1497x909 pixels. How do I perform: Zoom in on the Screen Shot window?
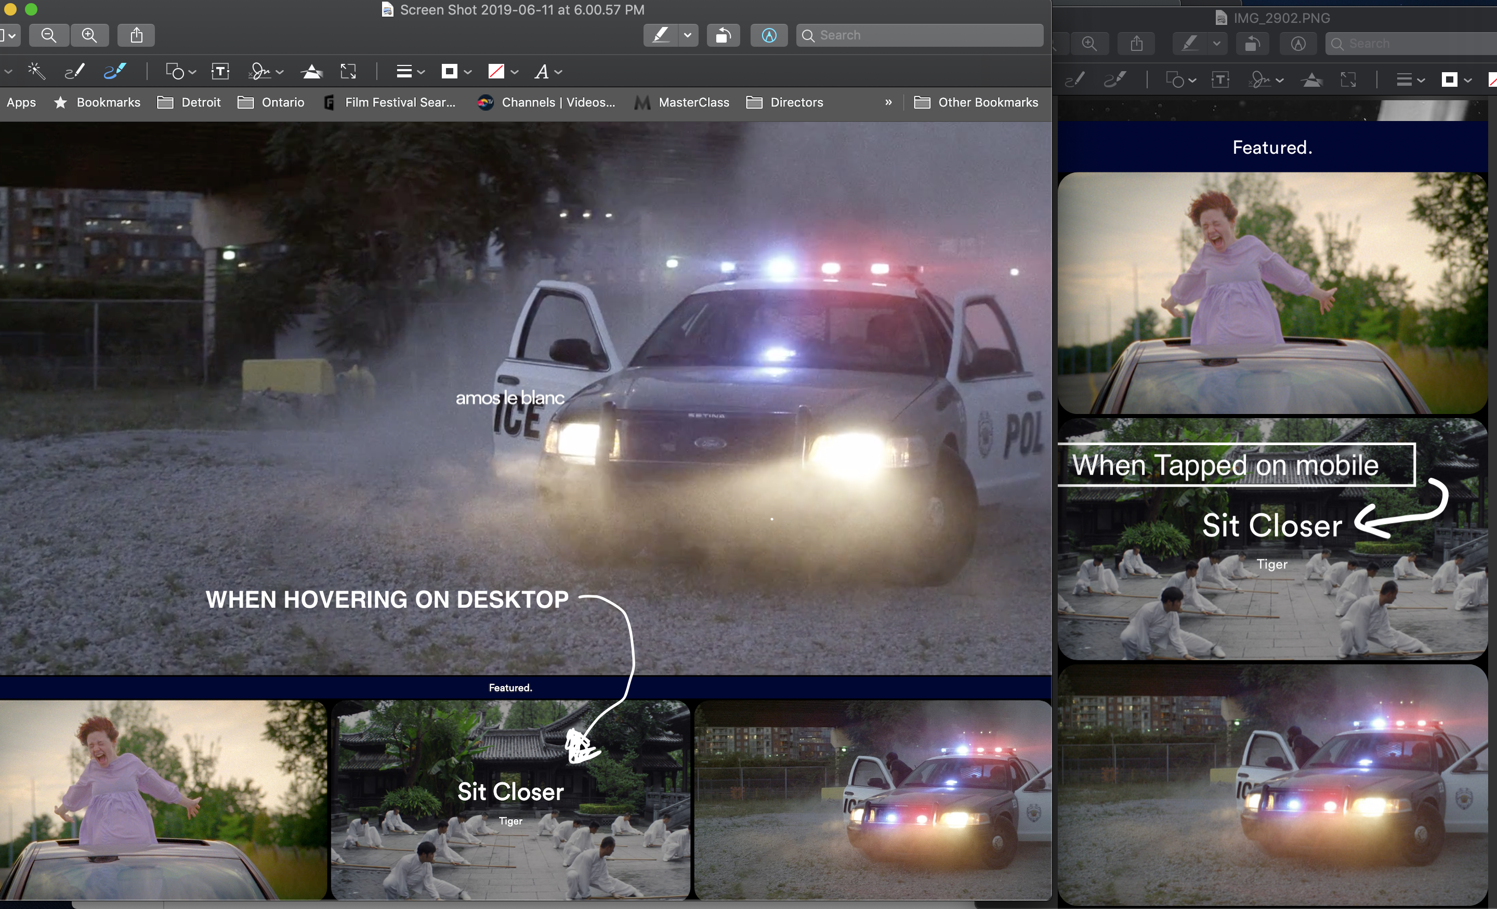point(89,35)
